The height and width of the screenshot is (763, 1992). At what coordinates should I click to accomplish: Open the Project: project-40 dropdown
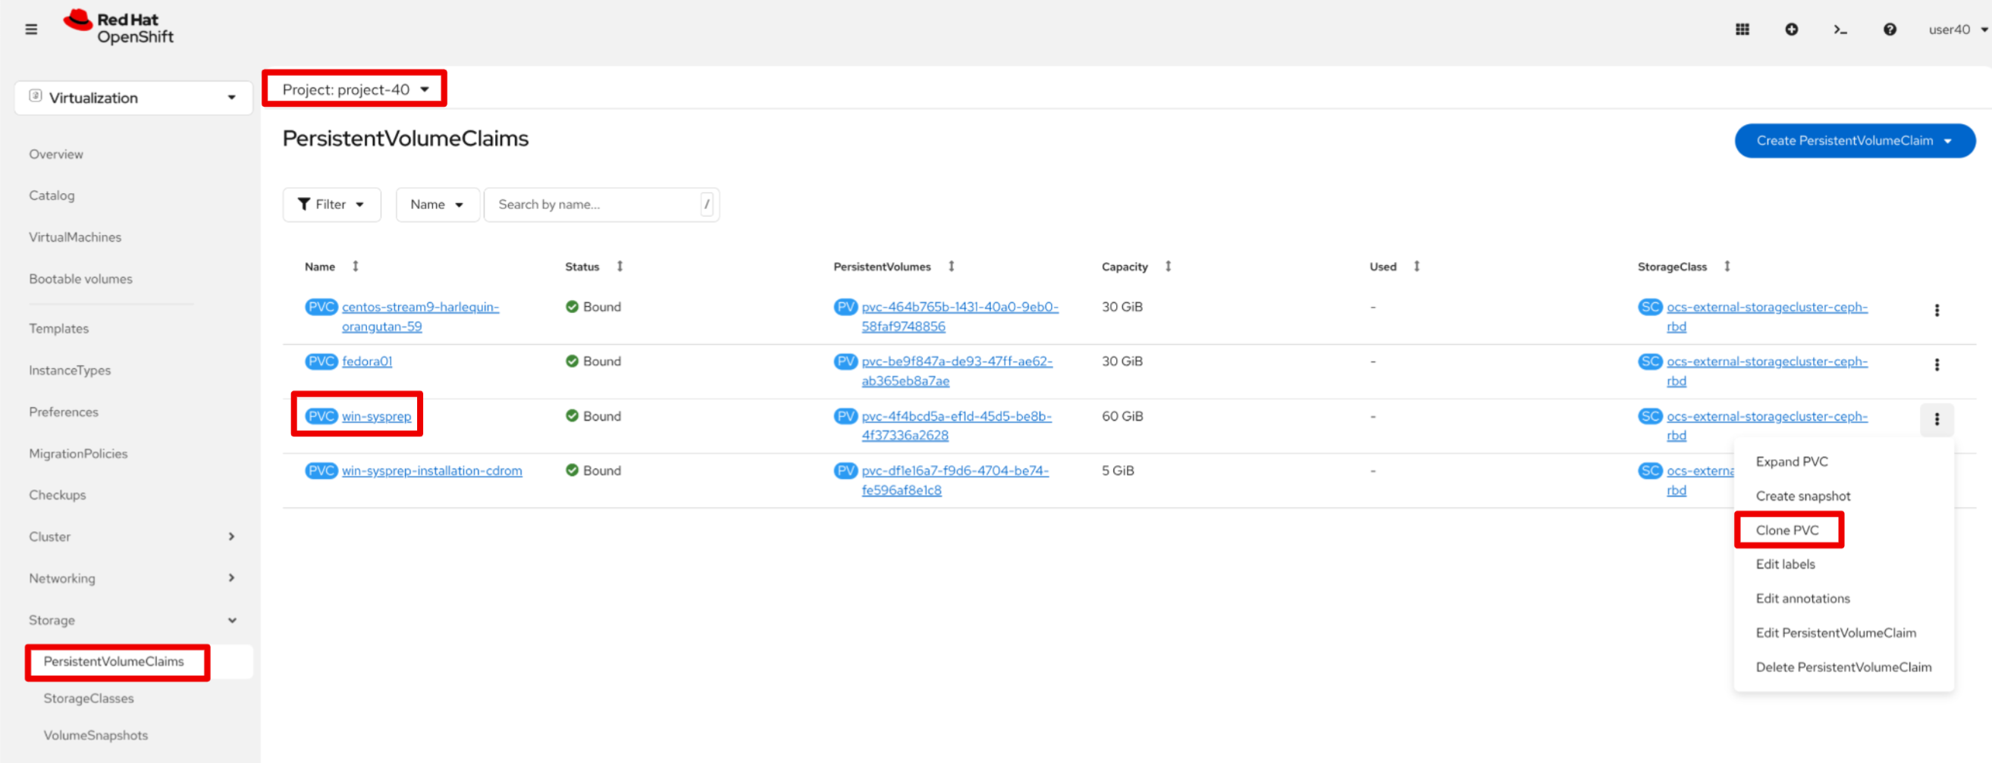[355, 89]
